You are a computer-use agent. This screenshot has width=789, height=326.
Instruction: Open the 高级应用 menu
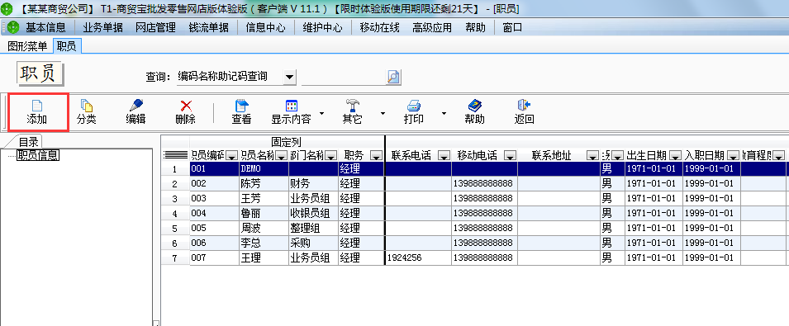coord(432,27)
